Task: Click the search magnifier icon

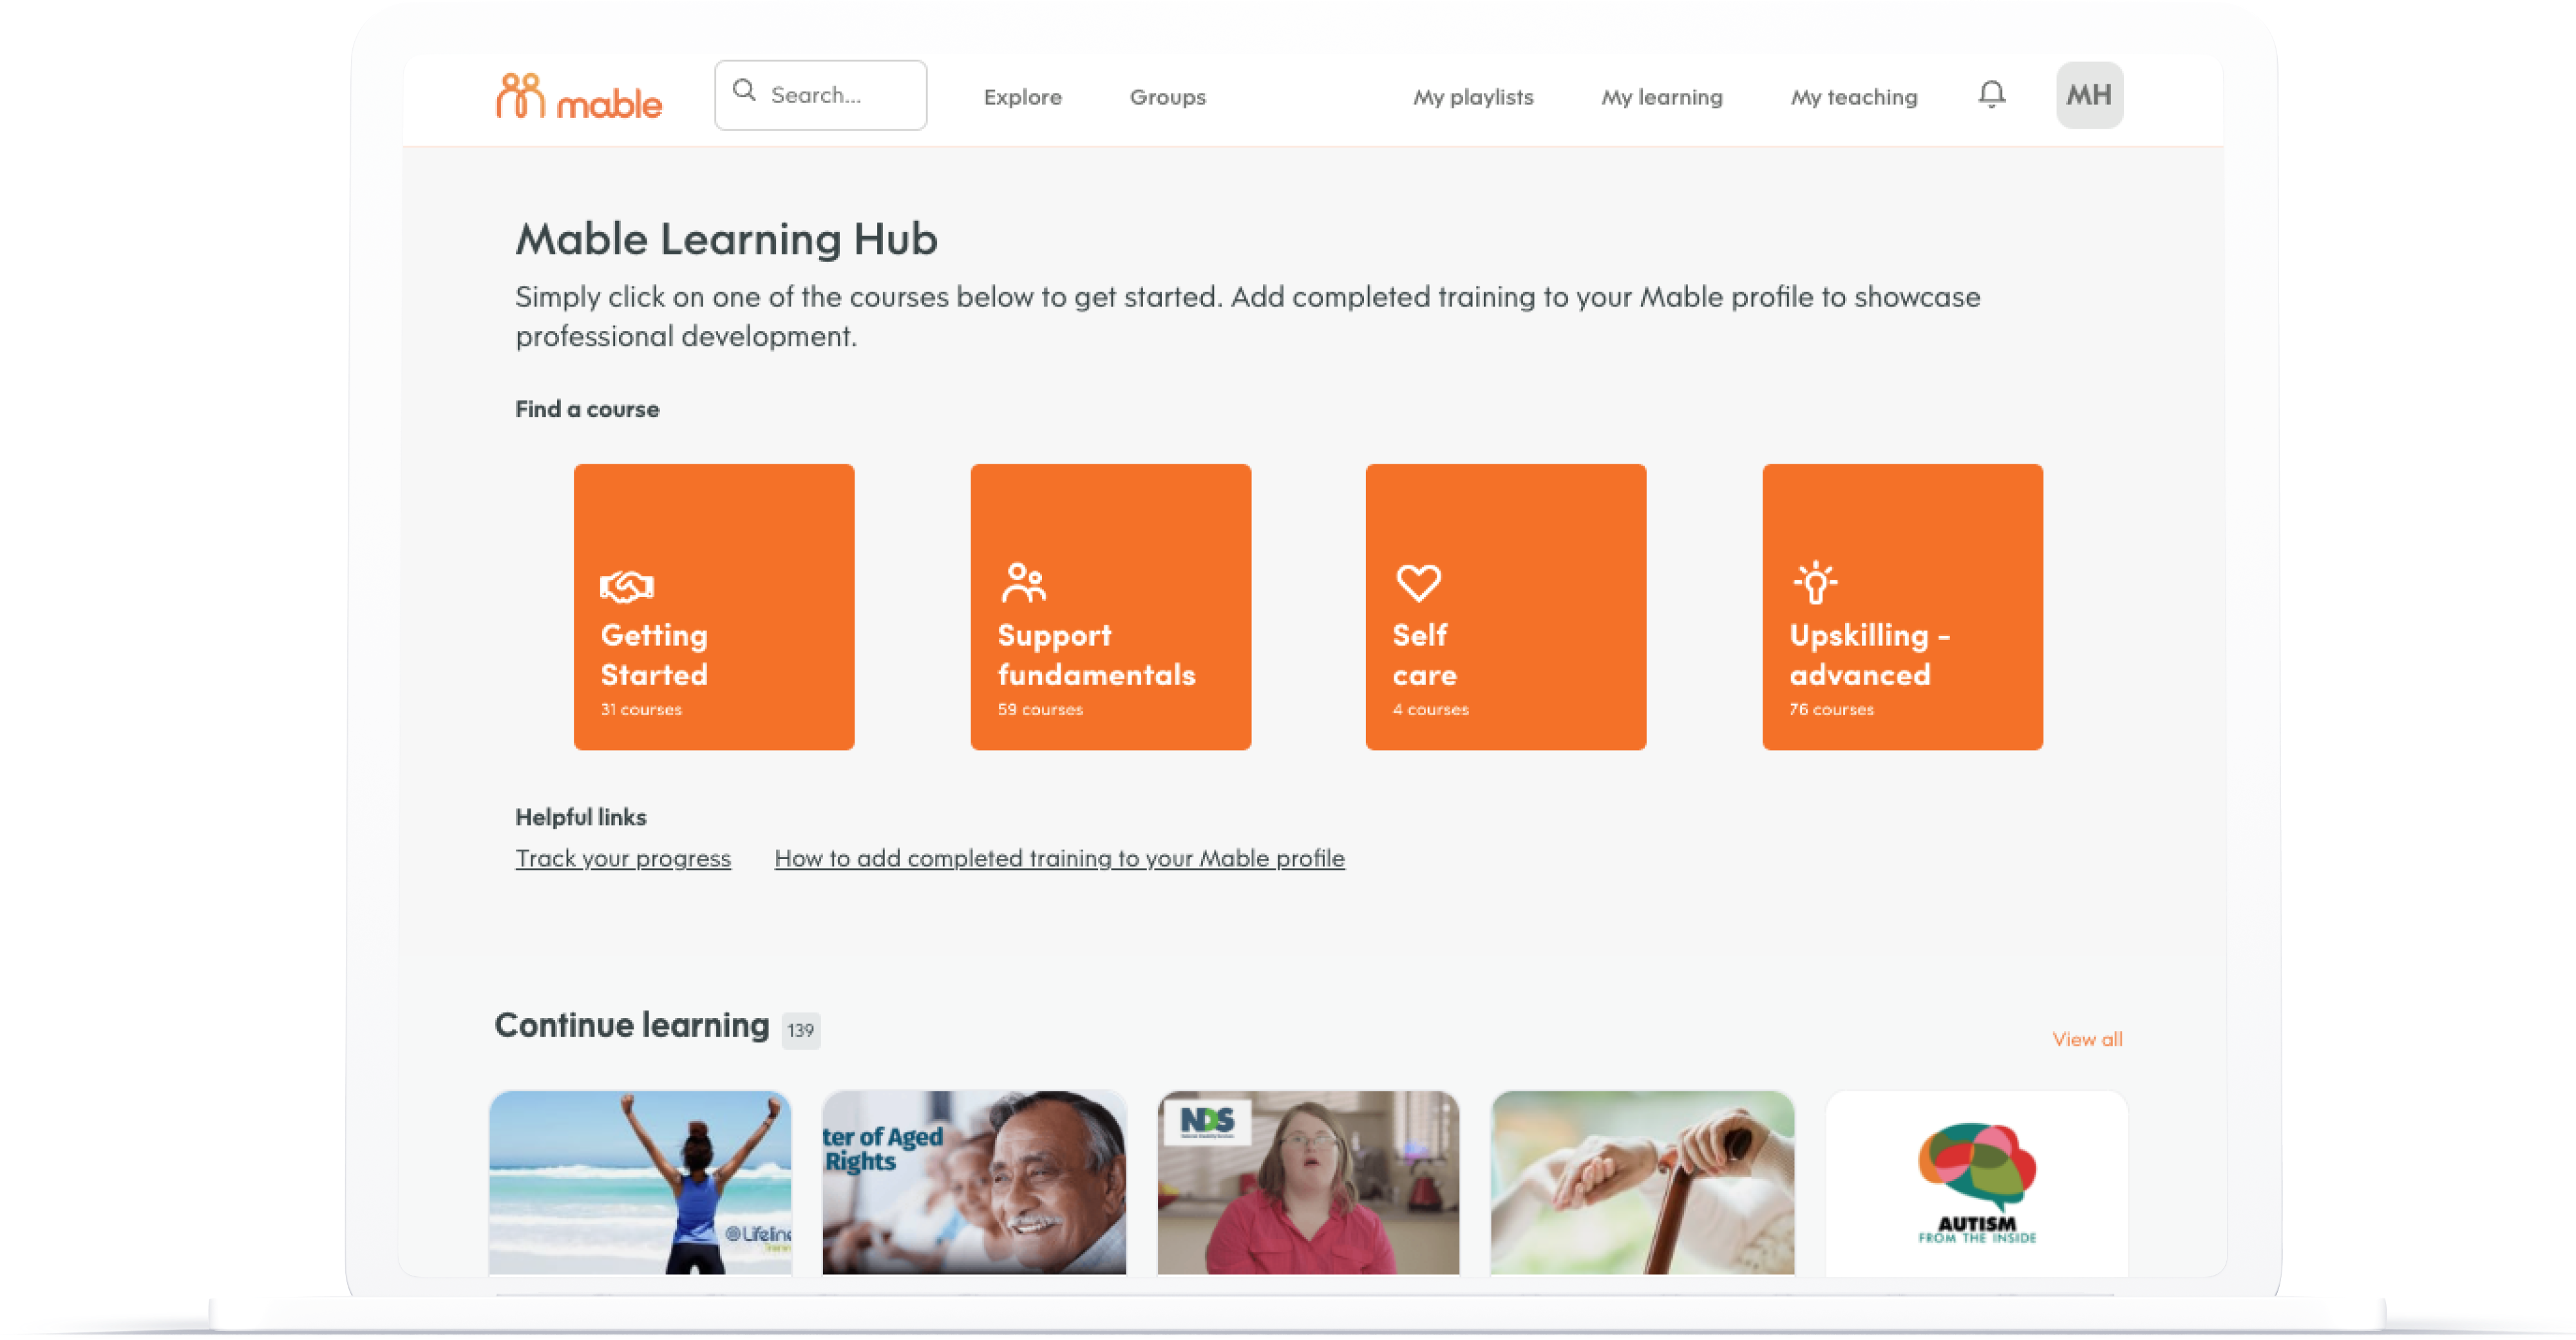Action: tap(744, 91)
